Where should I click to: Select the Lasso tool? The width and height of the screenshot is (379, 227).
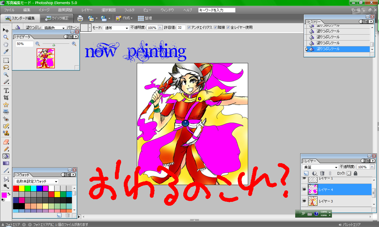click(x=6, y=67)
